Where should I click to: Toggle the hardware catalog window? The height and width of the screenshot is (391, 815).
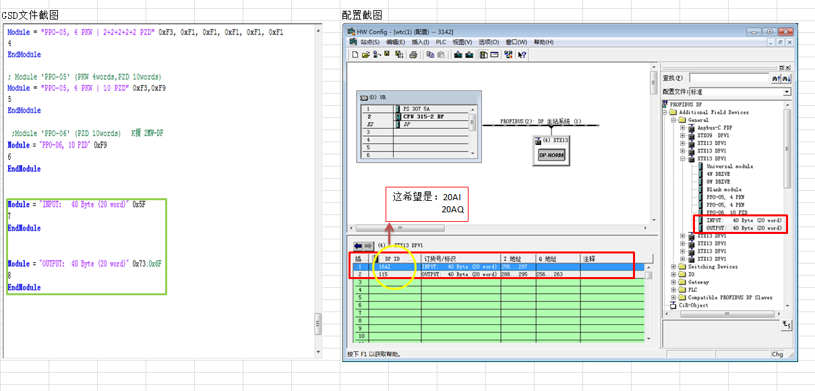pos(482,55)
